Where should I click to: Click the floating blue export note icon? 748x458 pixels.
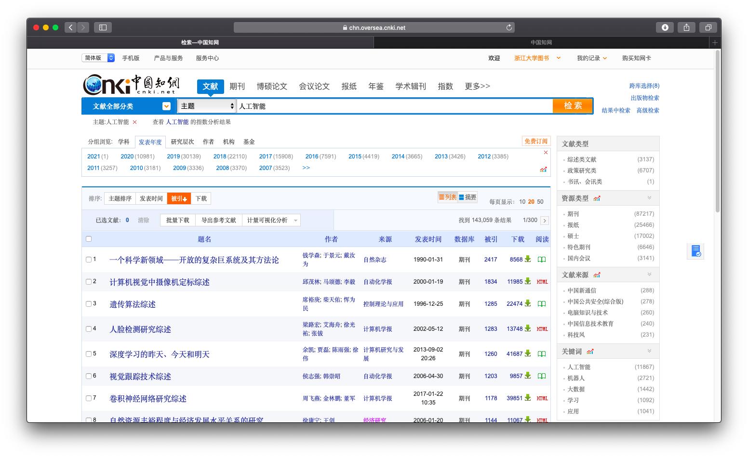(695, 251)
